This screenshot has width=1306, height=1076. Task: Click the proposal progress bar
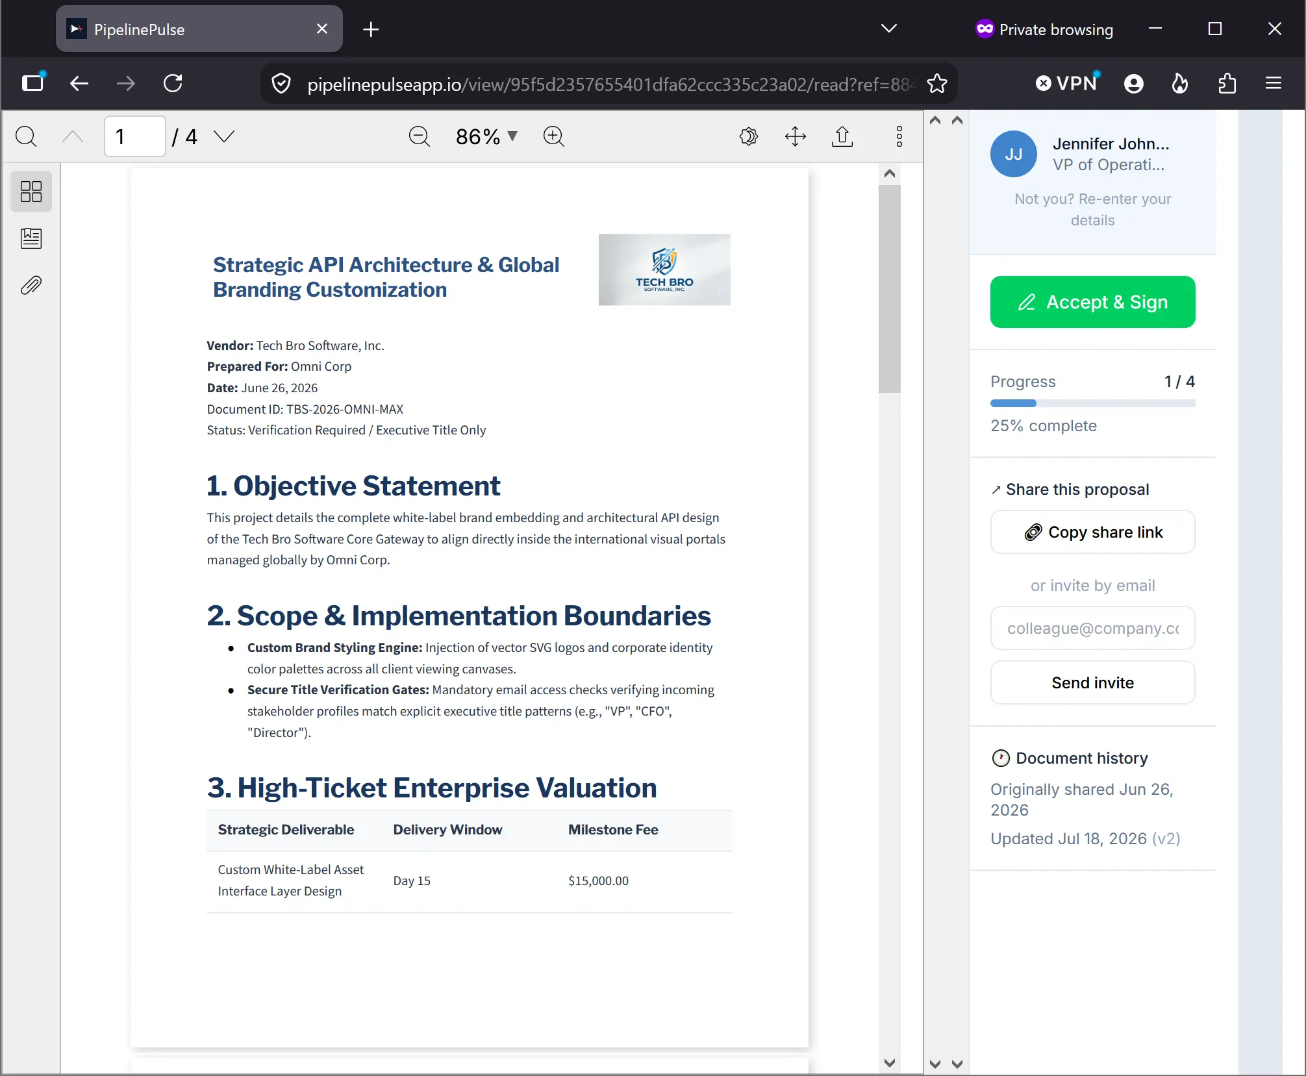pyautogui.click(x=1092, y=403)
